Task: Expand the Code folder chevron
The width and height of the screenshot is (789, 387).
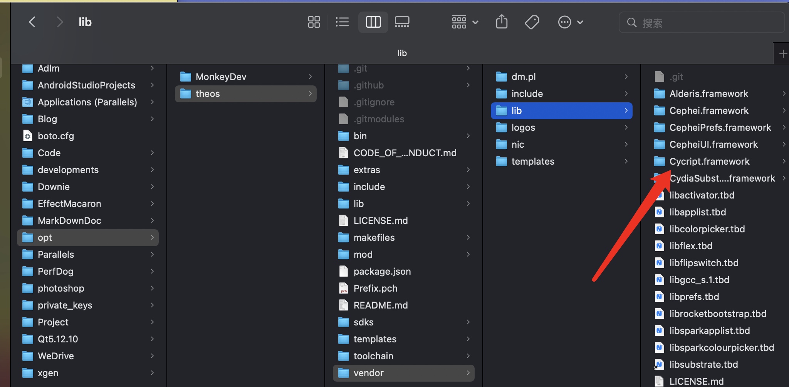Action: [152, 153]
